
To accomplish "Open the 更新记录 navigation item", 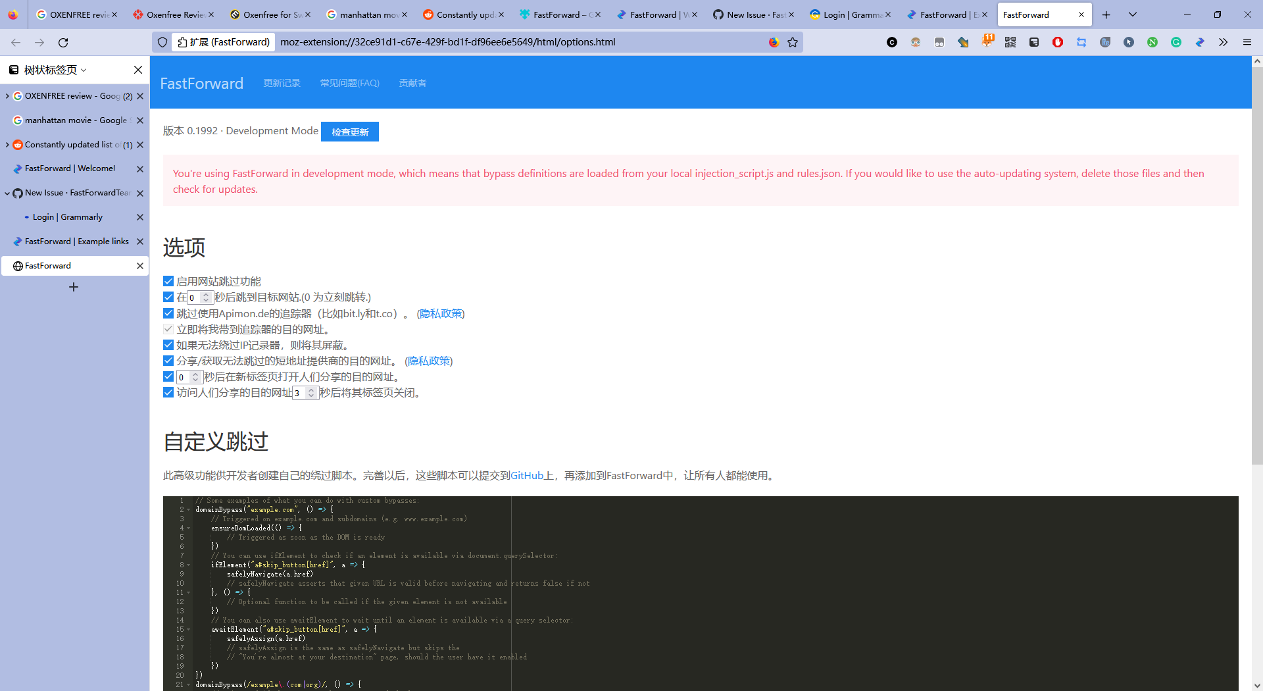I will pyautogui.click(x=282, y=83).
